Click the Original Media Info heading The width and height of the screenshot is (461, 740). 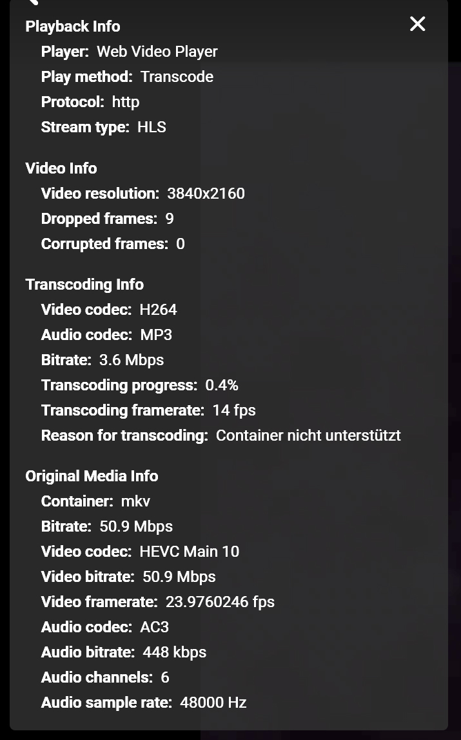click(x=92, y=476)
